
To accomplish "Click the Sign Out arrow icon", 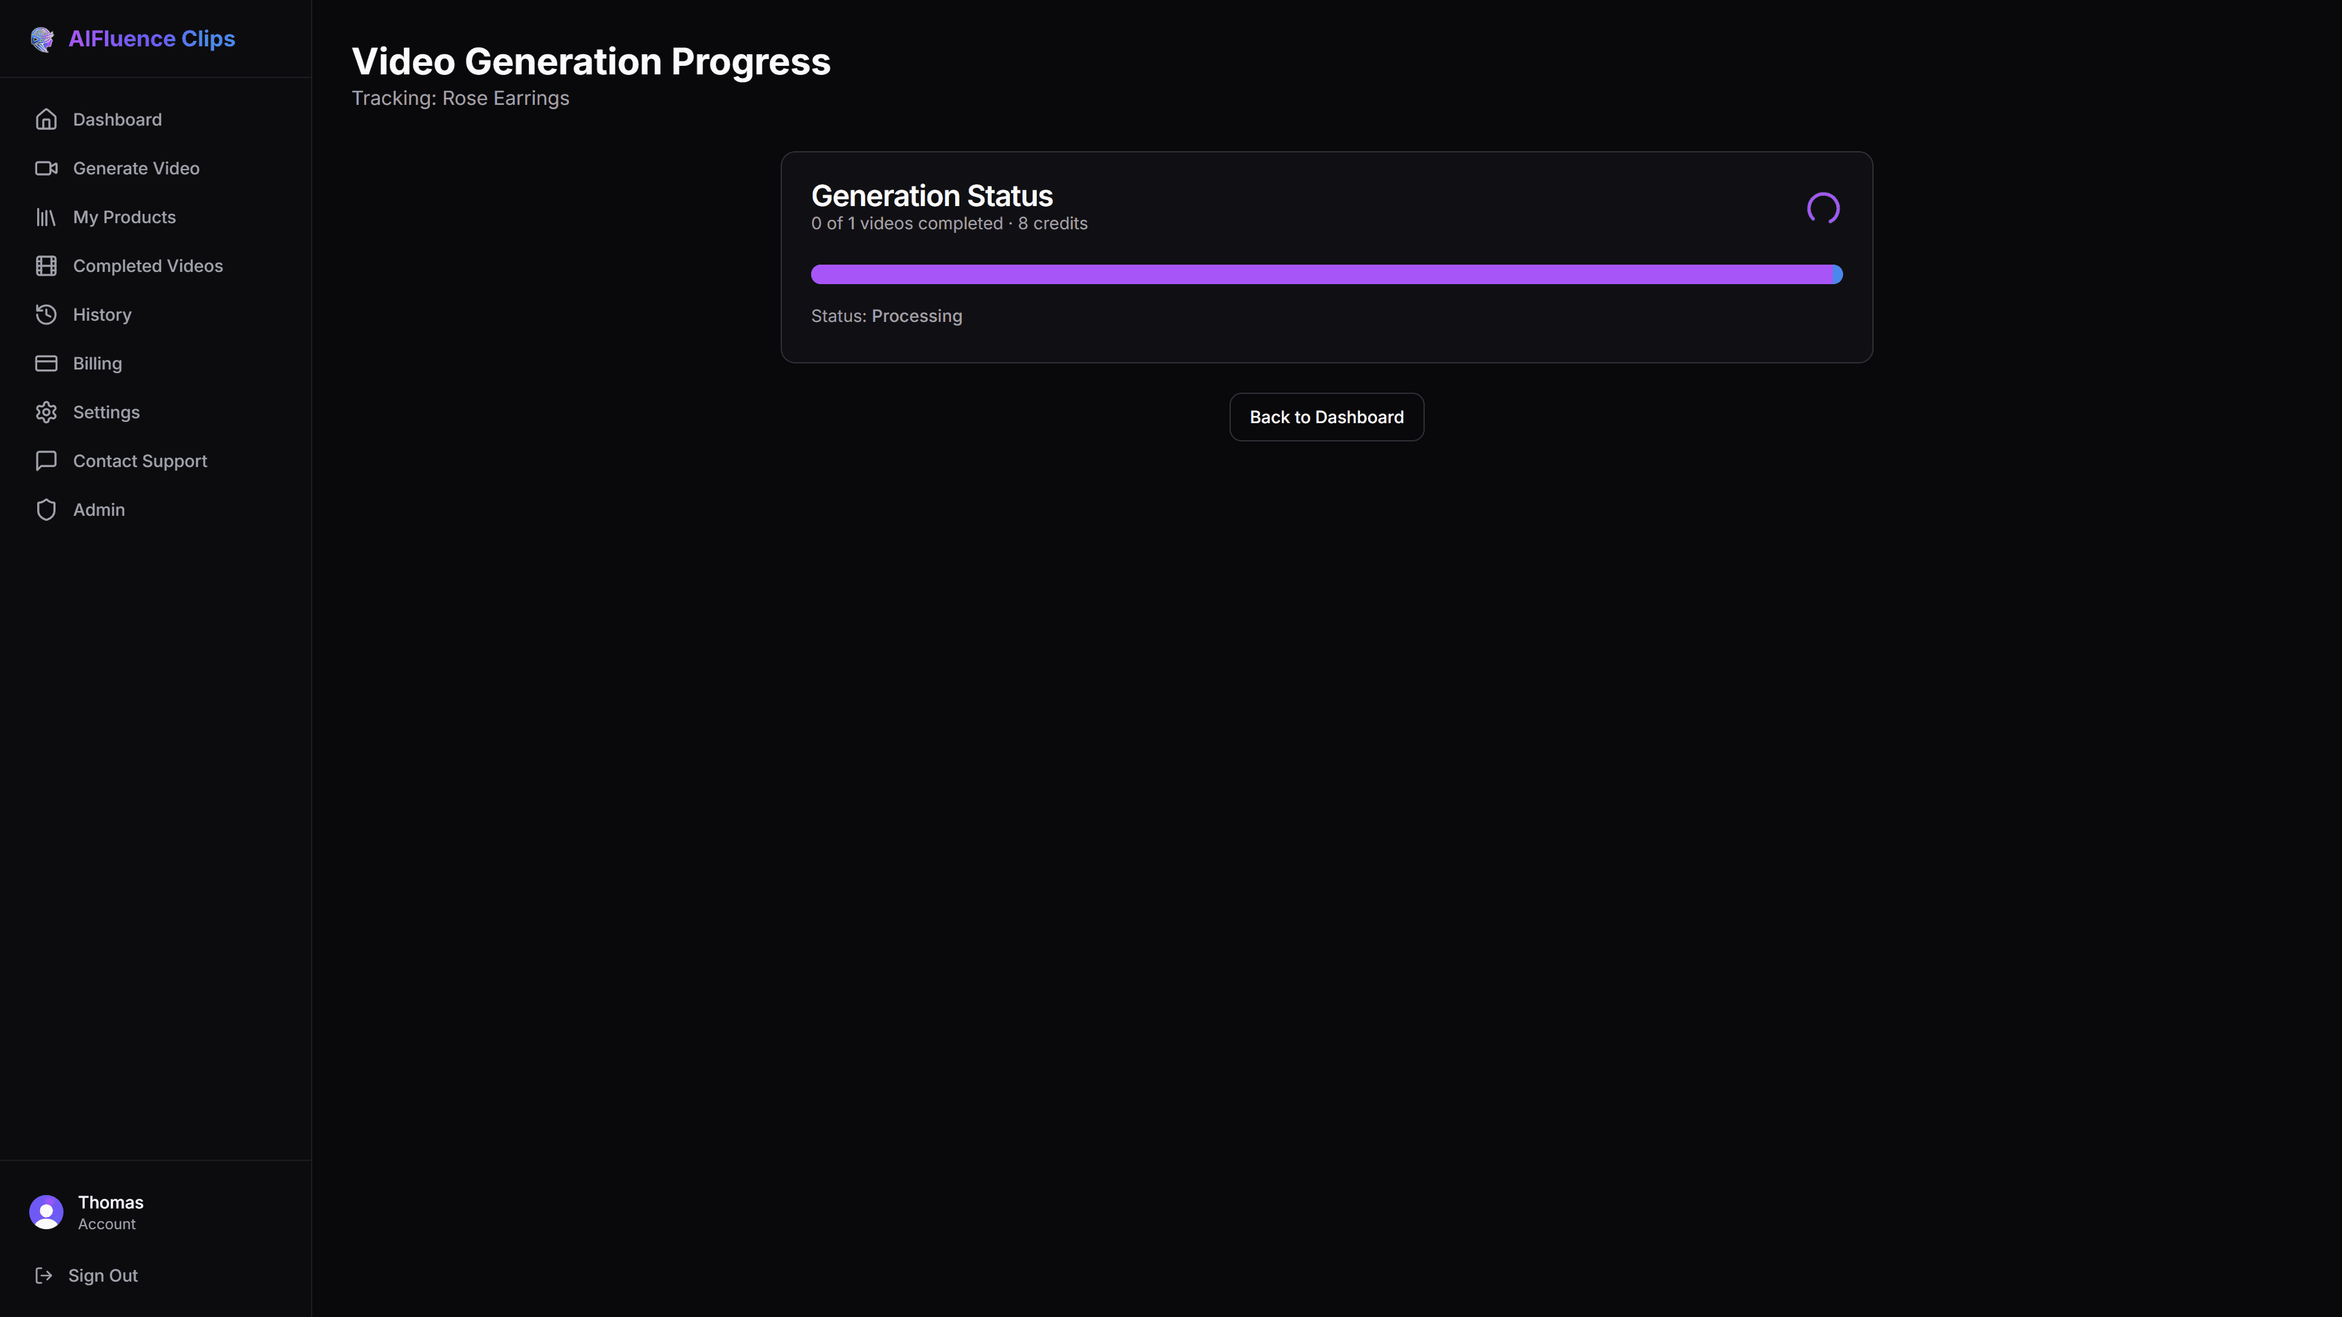I will point(44,1275).
